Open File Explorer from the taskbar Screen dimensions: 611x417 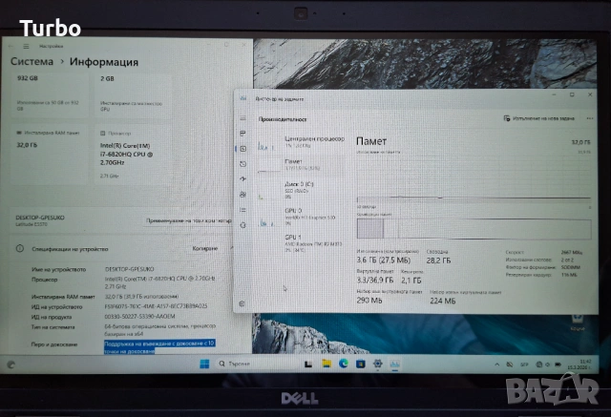(x=327, y=364)
